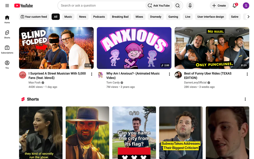Open the ANXIOUS animated video thumbnail

[x=134, y=48]
